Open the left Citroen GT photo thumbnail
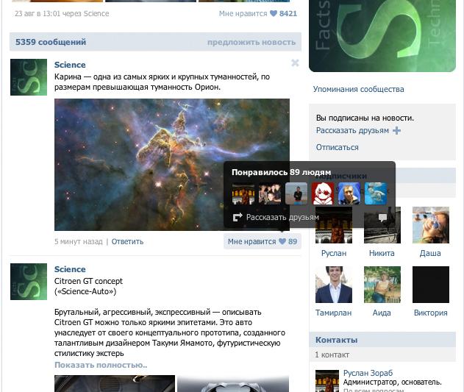Screen dimensions: 464x392 pos(115,383)
